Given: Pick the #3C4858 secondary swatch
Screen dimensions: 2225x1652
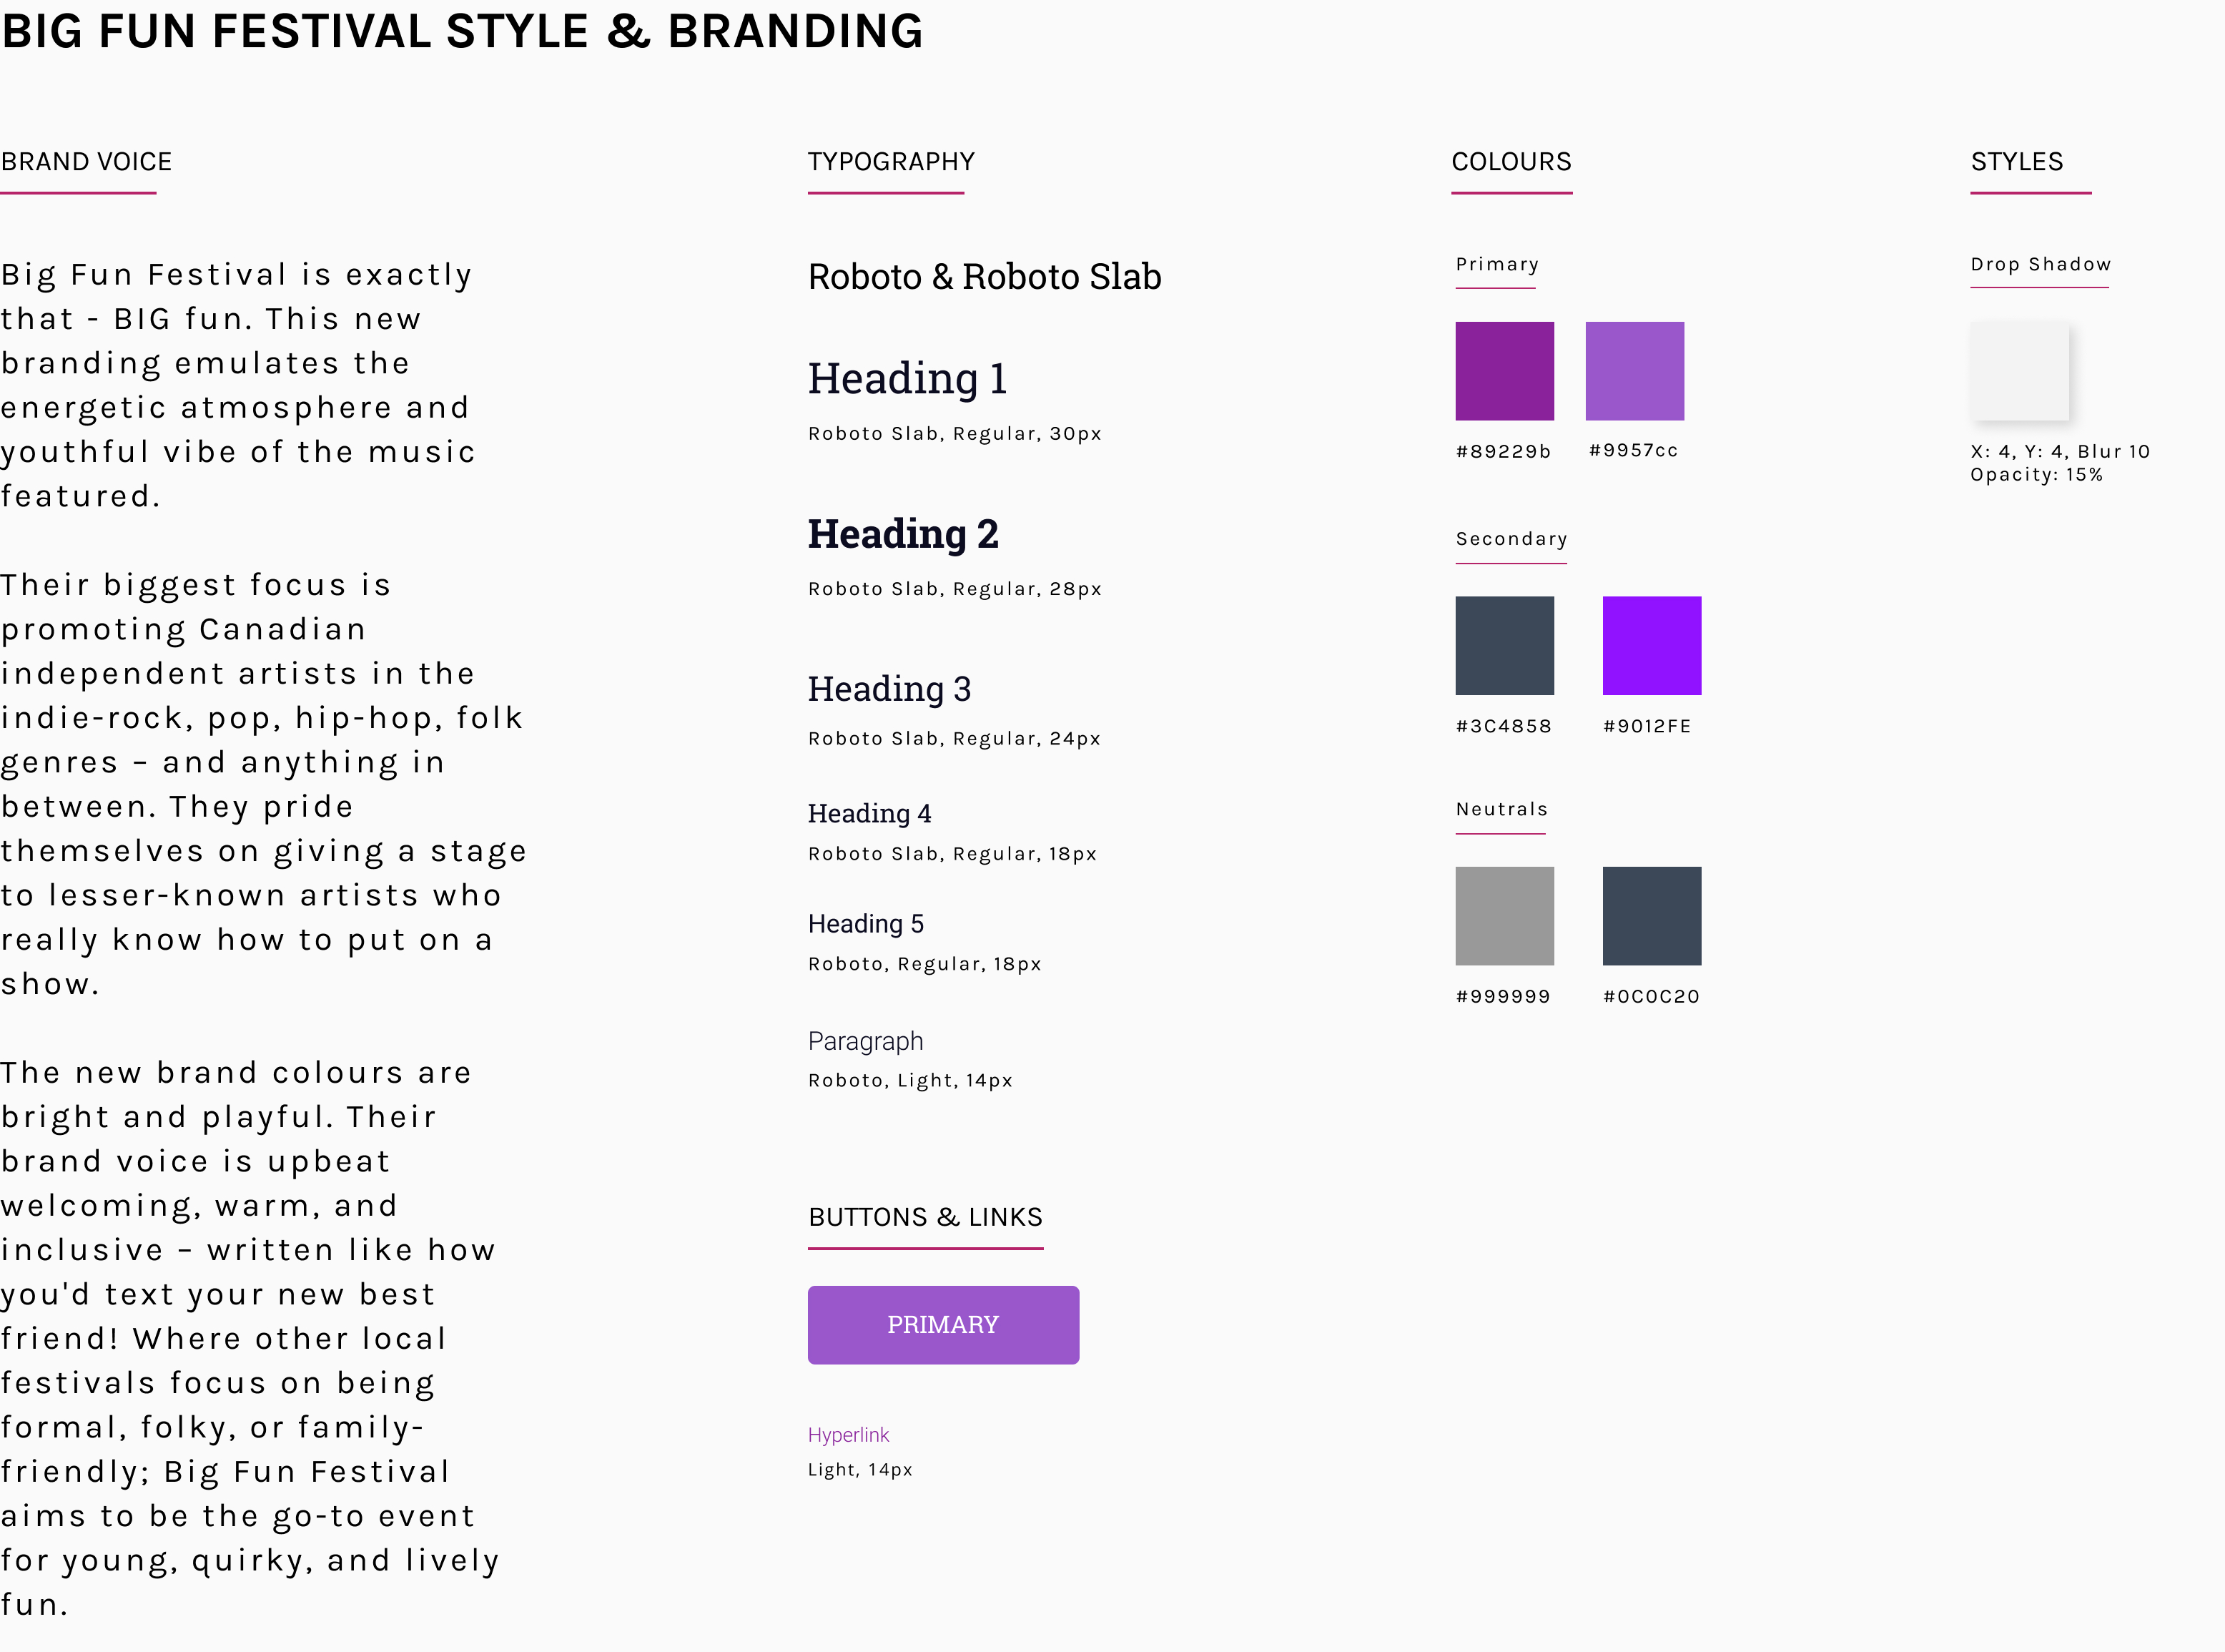Looking at the screenshot, I should [1504, 645].
